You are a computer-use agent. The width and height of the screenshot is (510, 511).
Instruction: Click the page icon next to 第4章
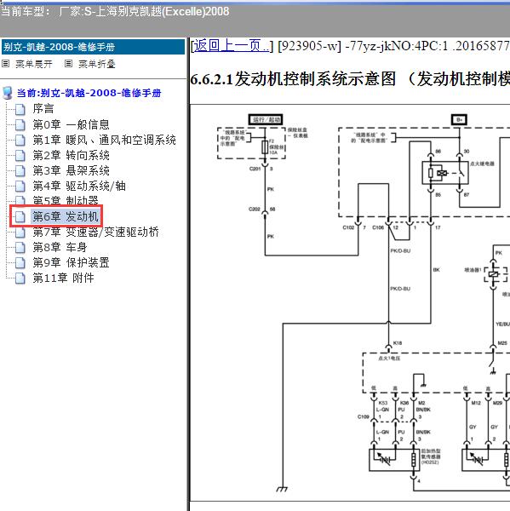(x=20, y=187)
